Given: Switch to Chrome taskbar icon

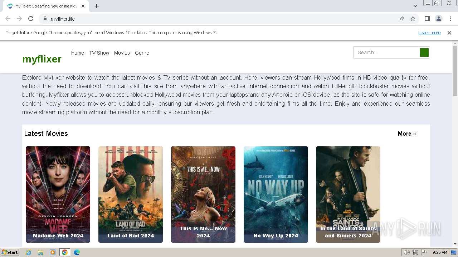Looking at the screenshot, I should (65, 252).
